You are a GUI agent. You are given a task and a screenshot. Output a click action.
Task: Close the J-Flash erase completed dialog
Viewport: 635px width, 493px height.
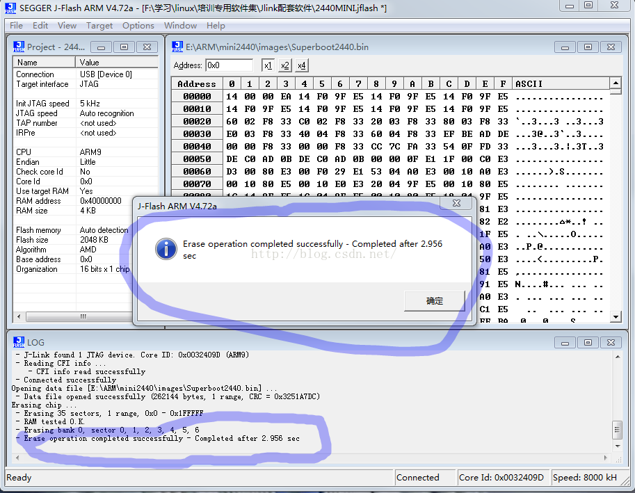click(x=456, y=203)
